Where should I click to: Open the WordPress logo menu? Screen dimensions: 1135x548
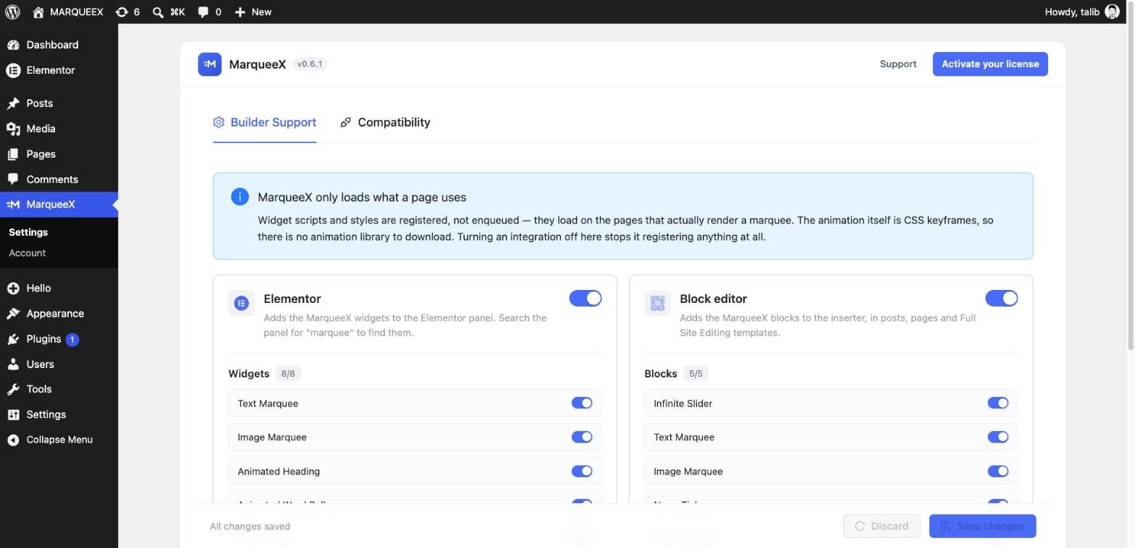[12, 12]
